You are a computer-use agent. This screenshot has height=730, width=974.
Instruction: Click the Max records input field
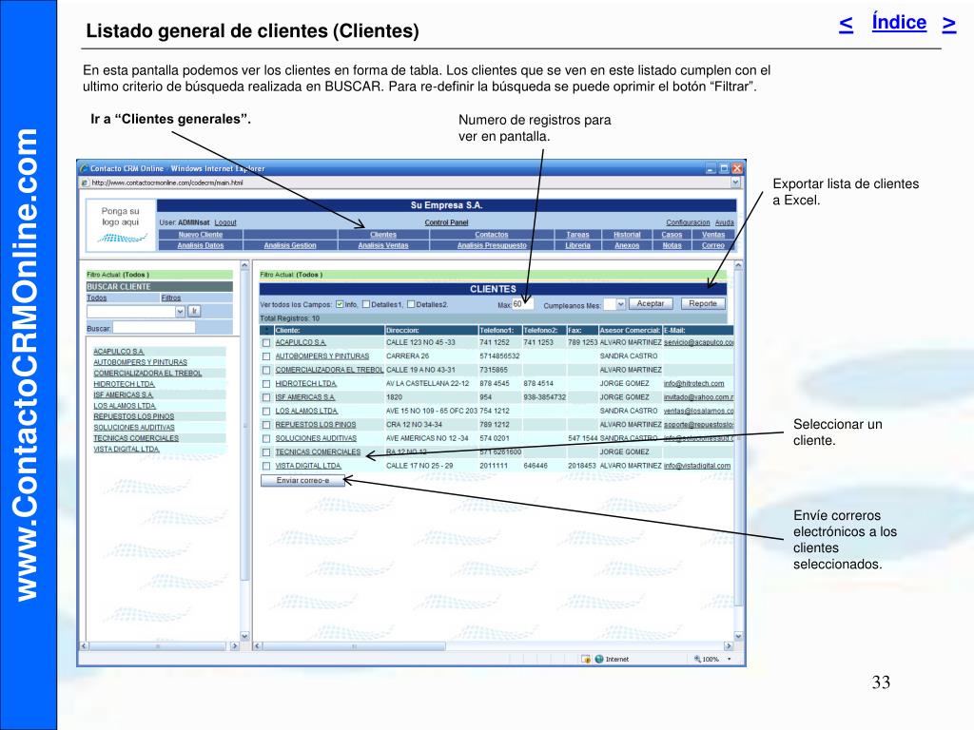522,304
